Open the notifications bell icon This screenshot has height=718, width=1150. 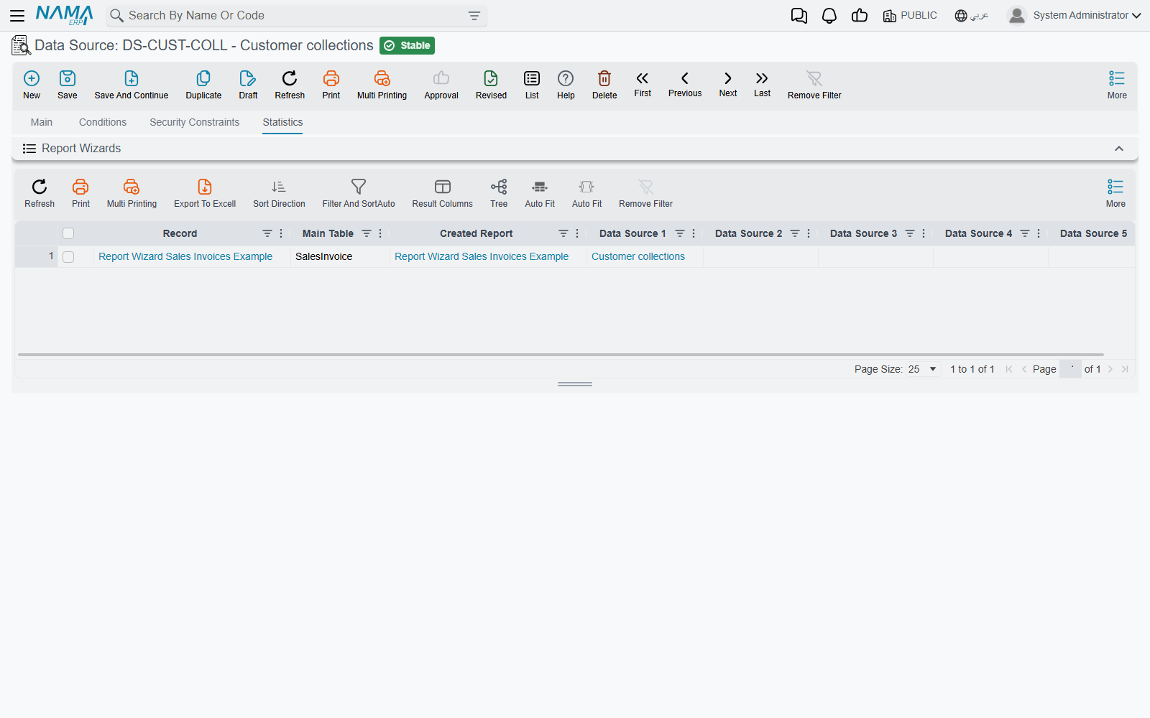point(829,16)
